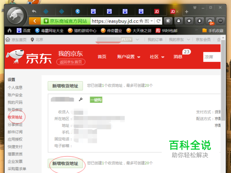Image resolution: width=231 pixels, height=173 pixels.
Task: Switch to the first Baidu paw tab
Action: [x=93, y=12]
